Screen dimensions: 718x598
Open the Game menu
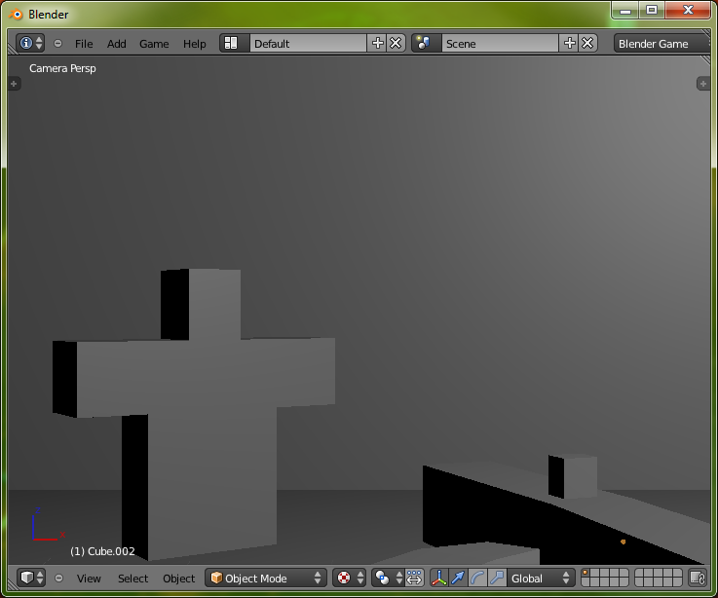tap(154, 44)
